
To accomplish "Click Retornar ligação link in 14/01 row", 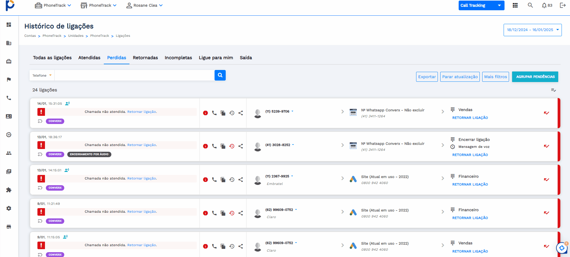I will click(142, 112).
